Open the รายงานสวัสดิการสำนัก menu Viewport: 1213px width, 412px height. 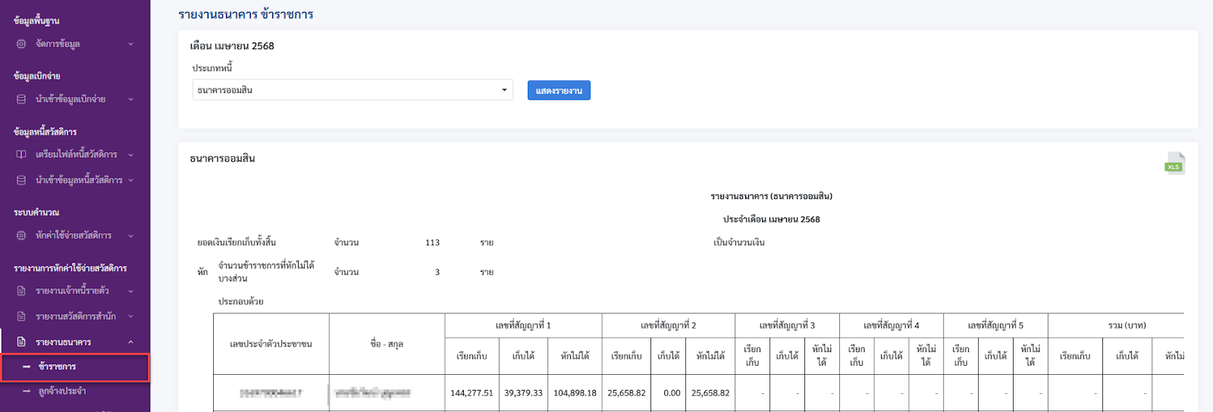75,317
